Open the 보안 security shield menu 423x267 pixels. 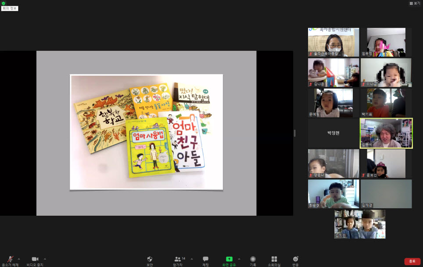point(150,261)
